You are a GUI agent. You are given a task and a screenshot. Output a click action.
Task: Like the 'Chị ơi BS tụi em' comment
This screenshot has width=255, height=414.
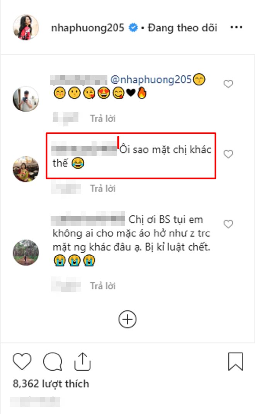click(228, 224)
